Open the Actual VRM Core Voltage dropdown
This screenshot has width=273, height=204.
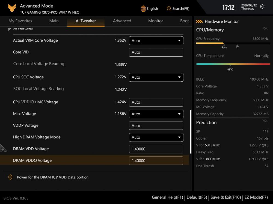pyautogui.click(x=156, y=41)
